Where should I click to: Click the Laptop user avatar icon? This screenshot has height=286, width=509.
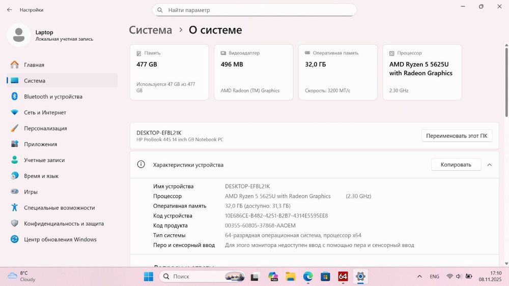(18, 35)
